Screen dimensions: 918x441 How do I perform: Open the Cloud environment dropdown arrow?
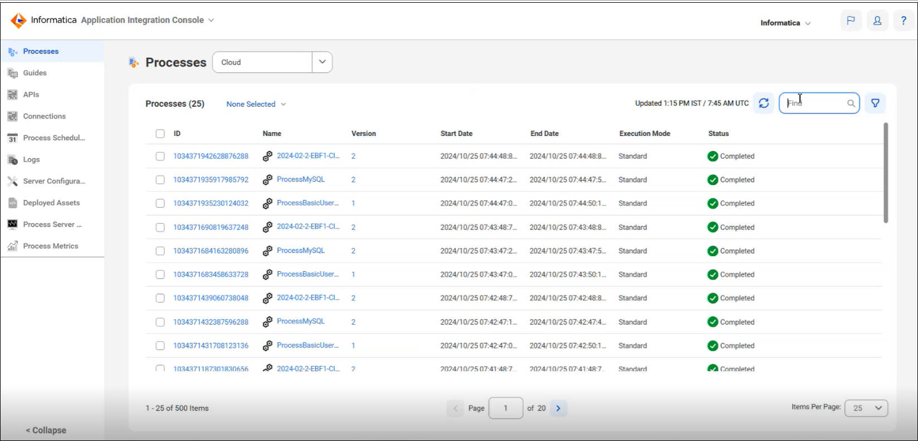[x=322, y=62]
